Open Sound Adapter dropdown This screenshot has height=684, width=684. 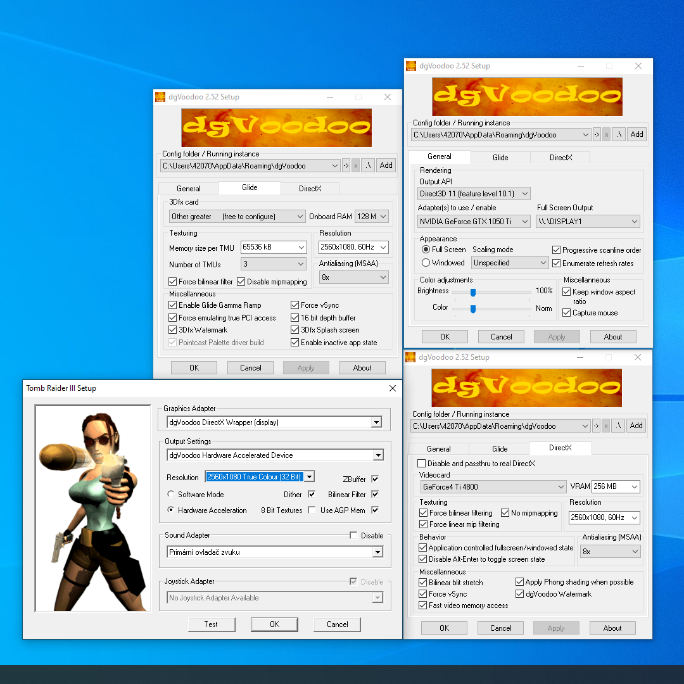point(275,552)
